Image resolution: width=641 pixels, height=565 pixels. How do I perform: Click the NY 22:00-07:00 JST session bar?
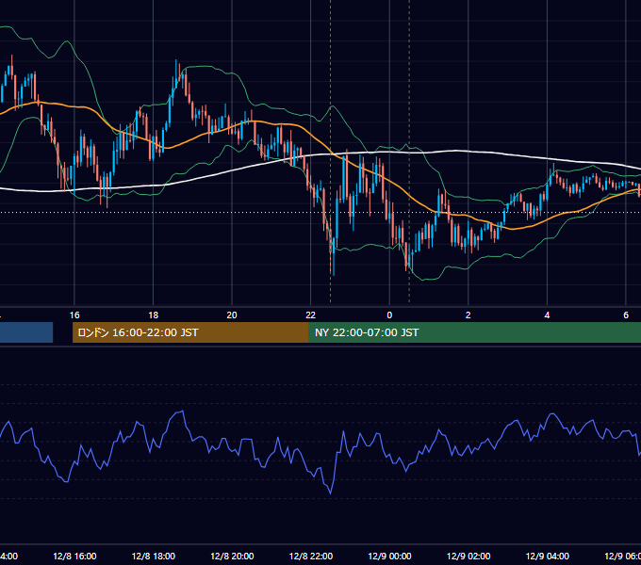[x=474, y=332]
